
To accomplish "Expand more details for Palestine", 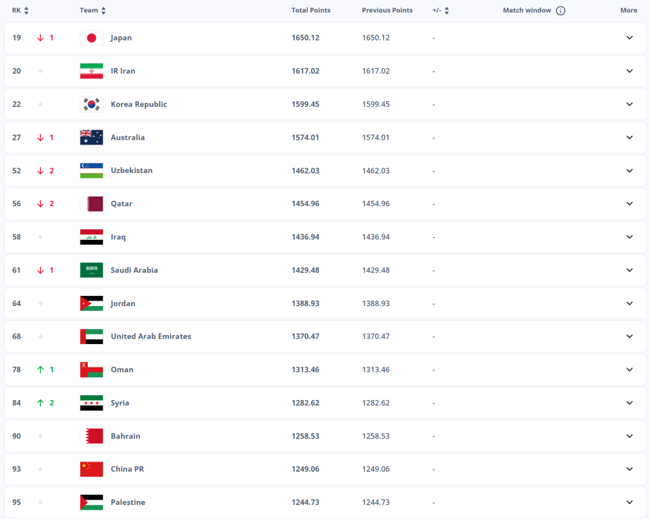I will [x=629, y=502].
